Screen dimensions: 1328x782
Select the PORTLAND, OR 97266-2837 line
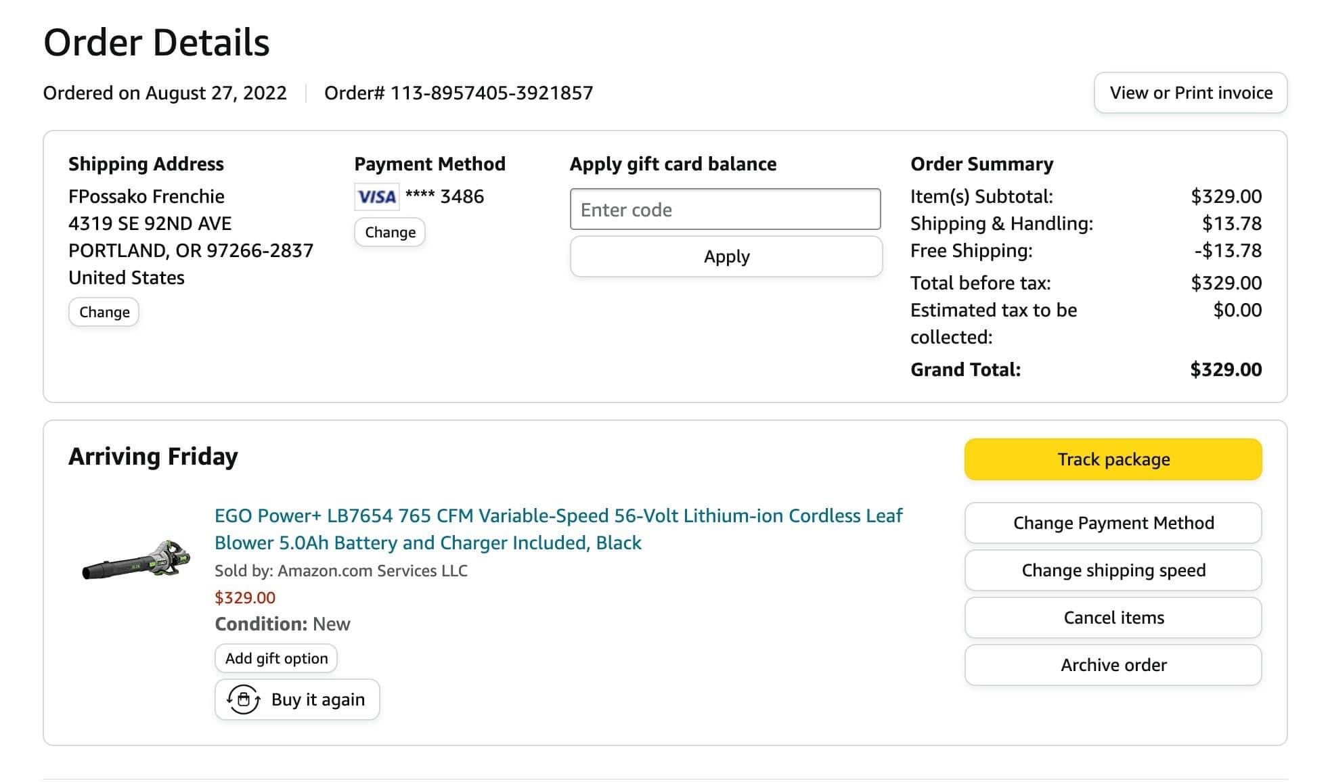pos(191,250)
